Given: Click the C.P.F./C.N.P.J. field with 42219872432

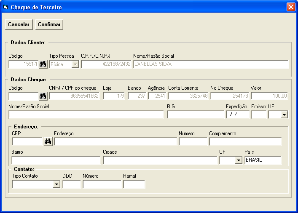Looking at the screenshot, I should tap(106, 64).
